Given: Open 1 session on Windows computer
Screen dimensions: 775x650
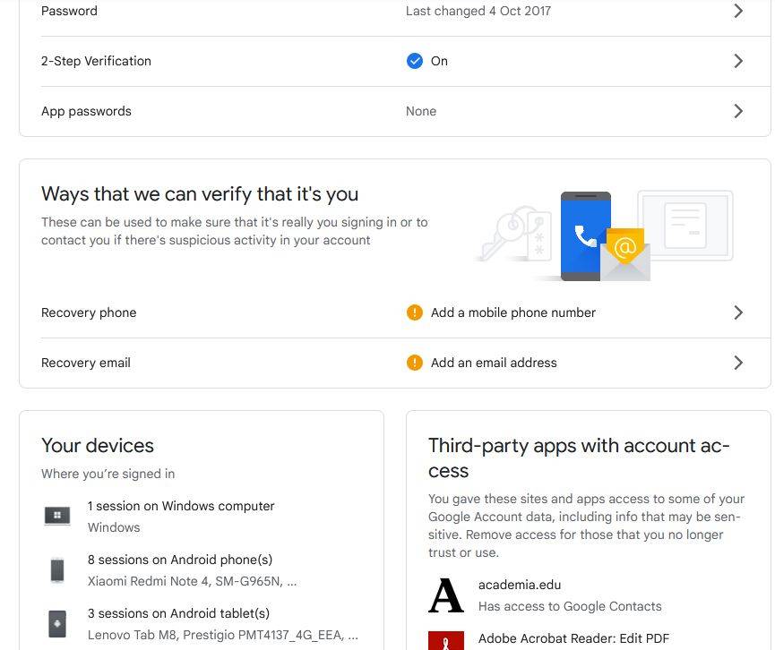Looking at the screenshot, I should click(x=181, y=506).
